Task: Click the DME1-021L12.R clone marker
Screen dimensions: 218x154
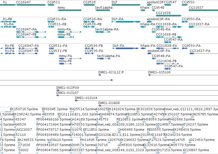Action: [x=99, y=75]
